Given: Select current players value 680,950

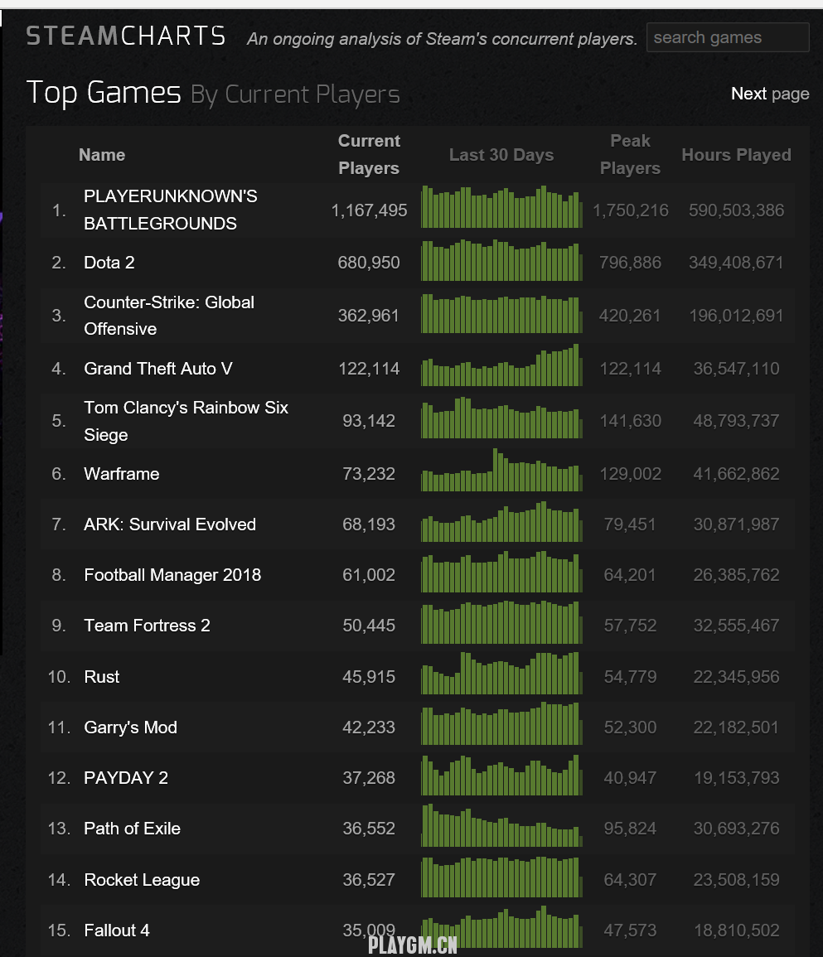Looking at the screenshot, I should tap(369, 263).
